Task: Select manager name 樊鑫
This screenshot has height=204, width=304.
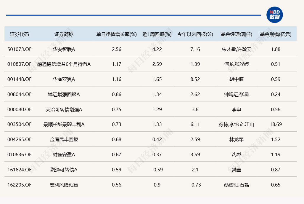Action: tap(237, 170)
